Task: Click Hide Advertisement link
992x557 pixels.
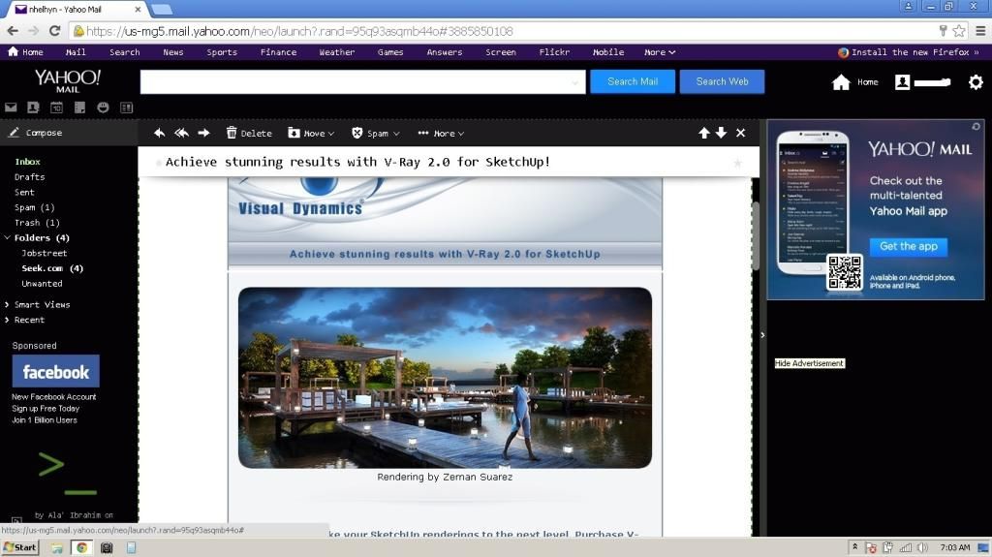Action: pos(809,363)
